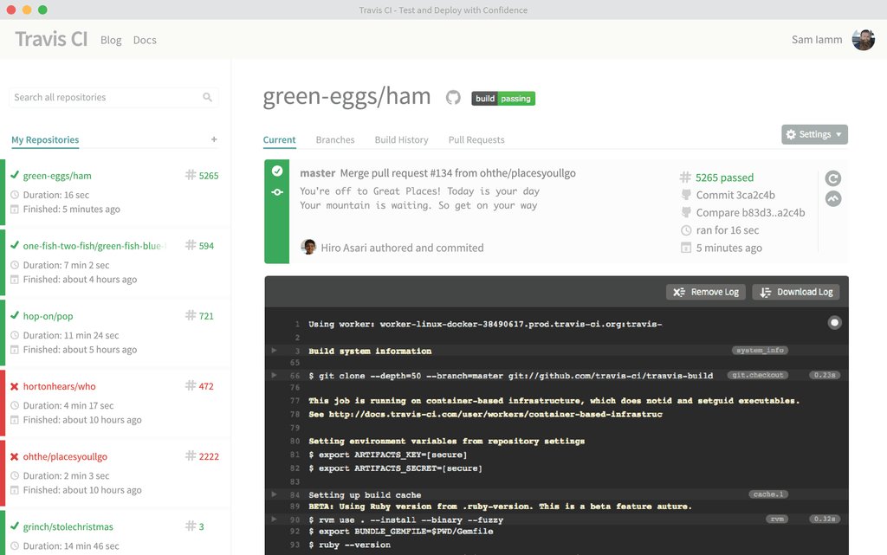Toggle the log follow circle button
This screenshot has height=555, width=887.
[834, 323]
